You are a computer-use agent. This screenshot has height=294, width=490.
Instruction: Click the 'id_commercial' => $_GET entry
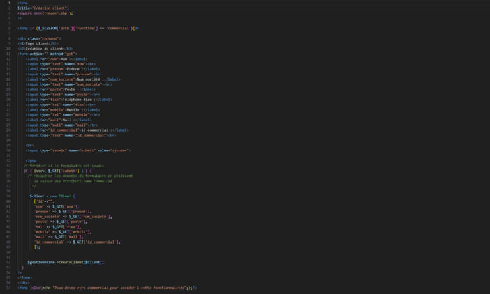point(77,242)
